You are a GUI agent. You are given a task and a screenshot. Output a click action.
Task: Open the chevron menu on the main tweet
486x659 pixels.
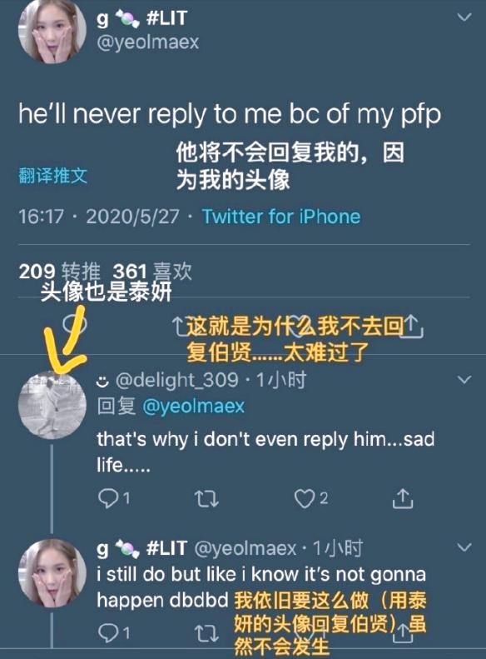pyautogui.click(x=464, y=17)
